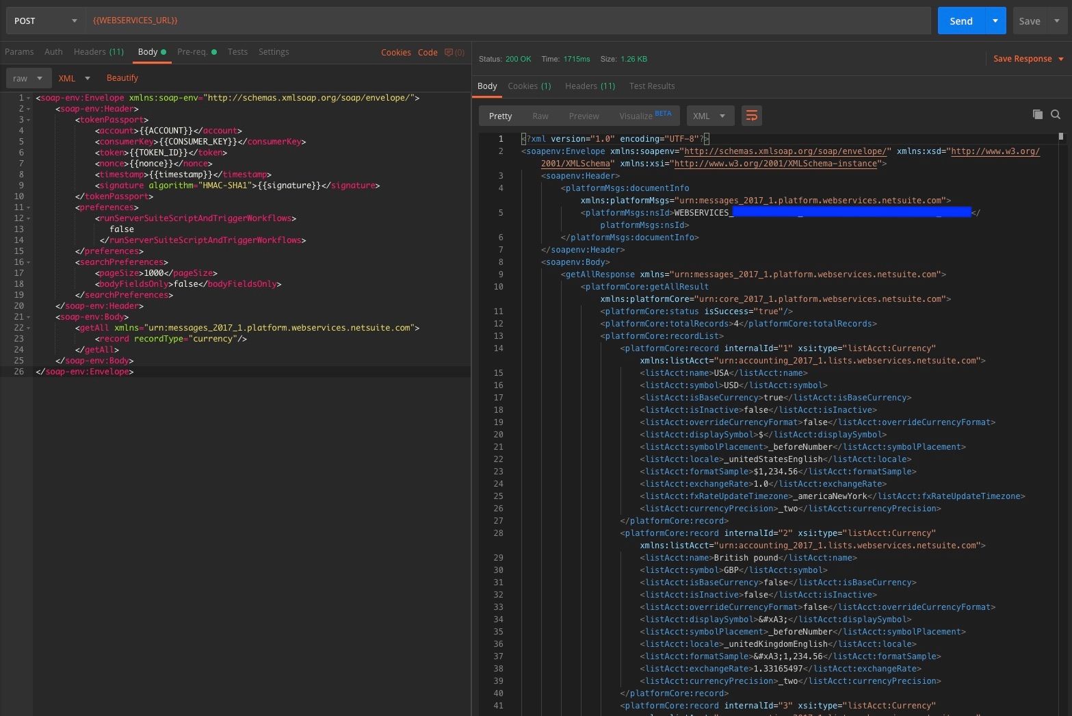Viewport: 1072px width, 716px height.
Task: Collapse runServerSuiteScript fold arrow on line 12
Action: (28, 218)
